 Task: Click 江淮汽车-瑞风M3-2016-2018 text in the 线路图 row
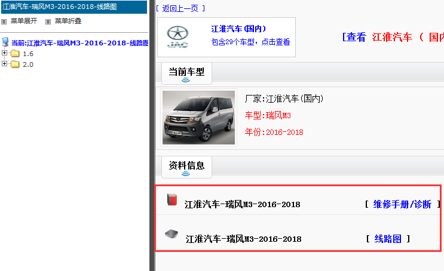244,239
